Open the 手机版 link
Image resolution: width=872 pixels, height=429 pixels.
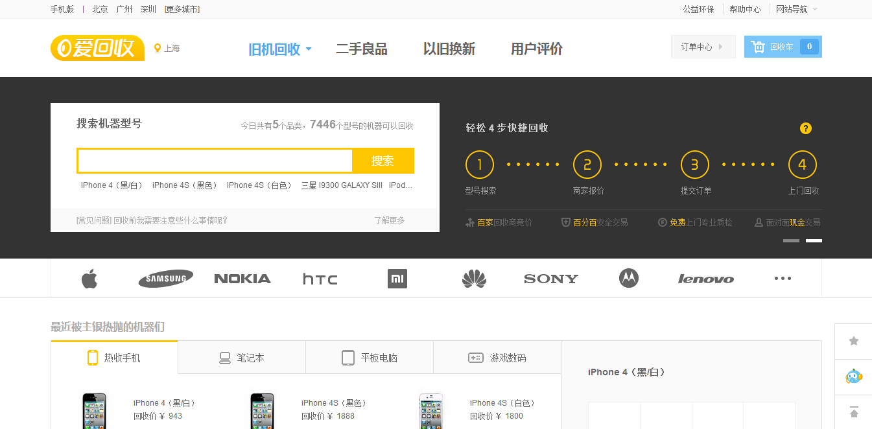pyautogui.click(x=62, y=9)
